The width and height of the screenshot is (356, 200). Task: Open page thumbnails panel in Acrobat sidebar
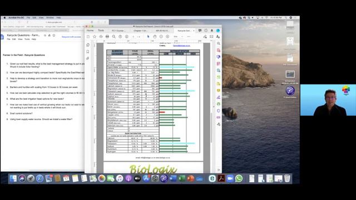click(88, 45)
